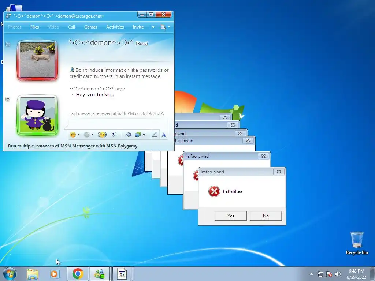Open the background pictures icon
The height and width of the screenshot is (281, 375).
coord(138,135)
